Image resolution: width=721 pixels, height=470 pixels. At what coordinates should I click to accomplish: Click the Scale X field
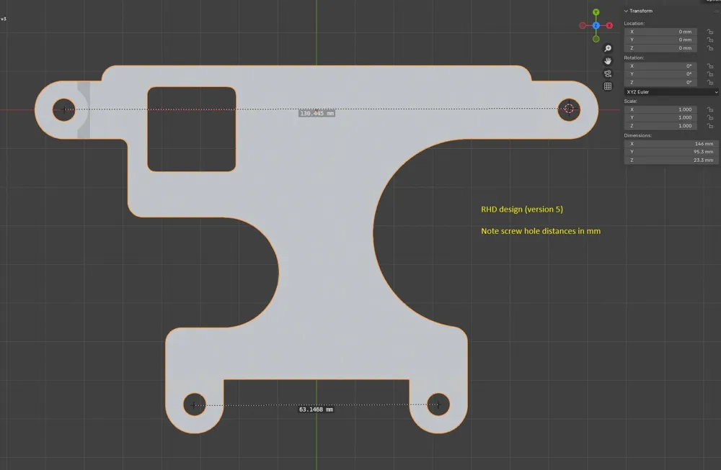point(660,109)
